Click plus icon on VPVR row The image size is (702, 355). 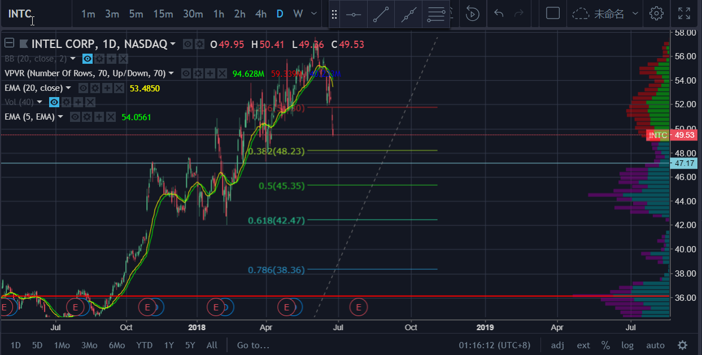(210, 73)
